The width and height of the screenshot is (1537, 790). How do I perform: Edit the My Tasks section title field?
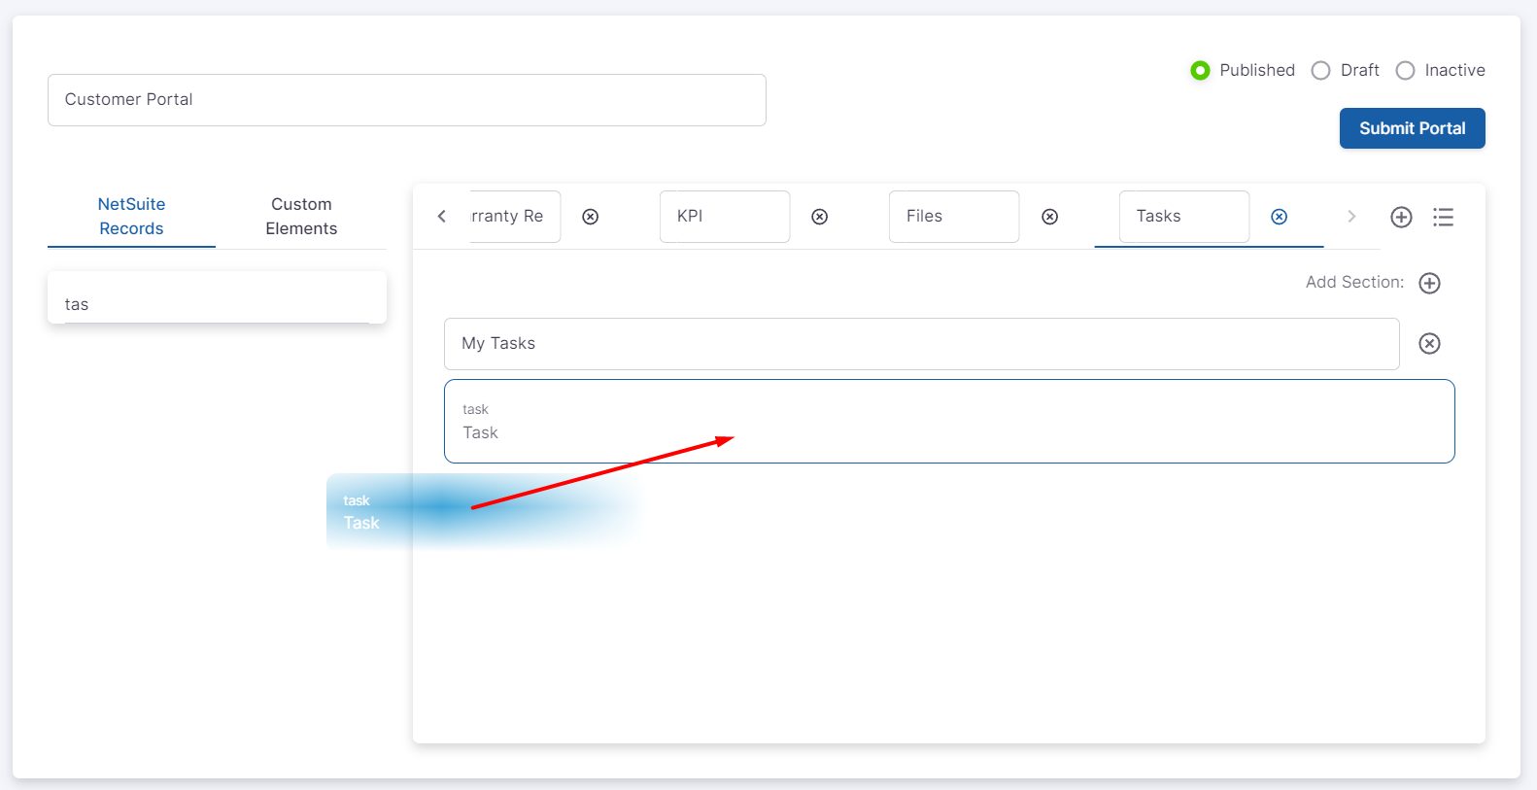pos(920,344)
